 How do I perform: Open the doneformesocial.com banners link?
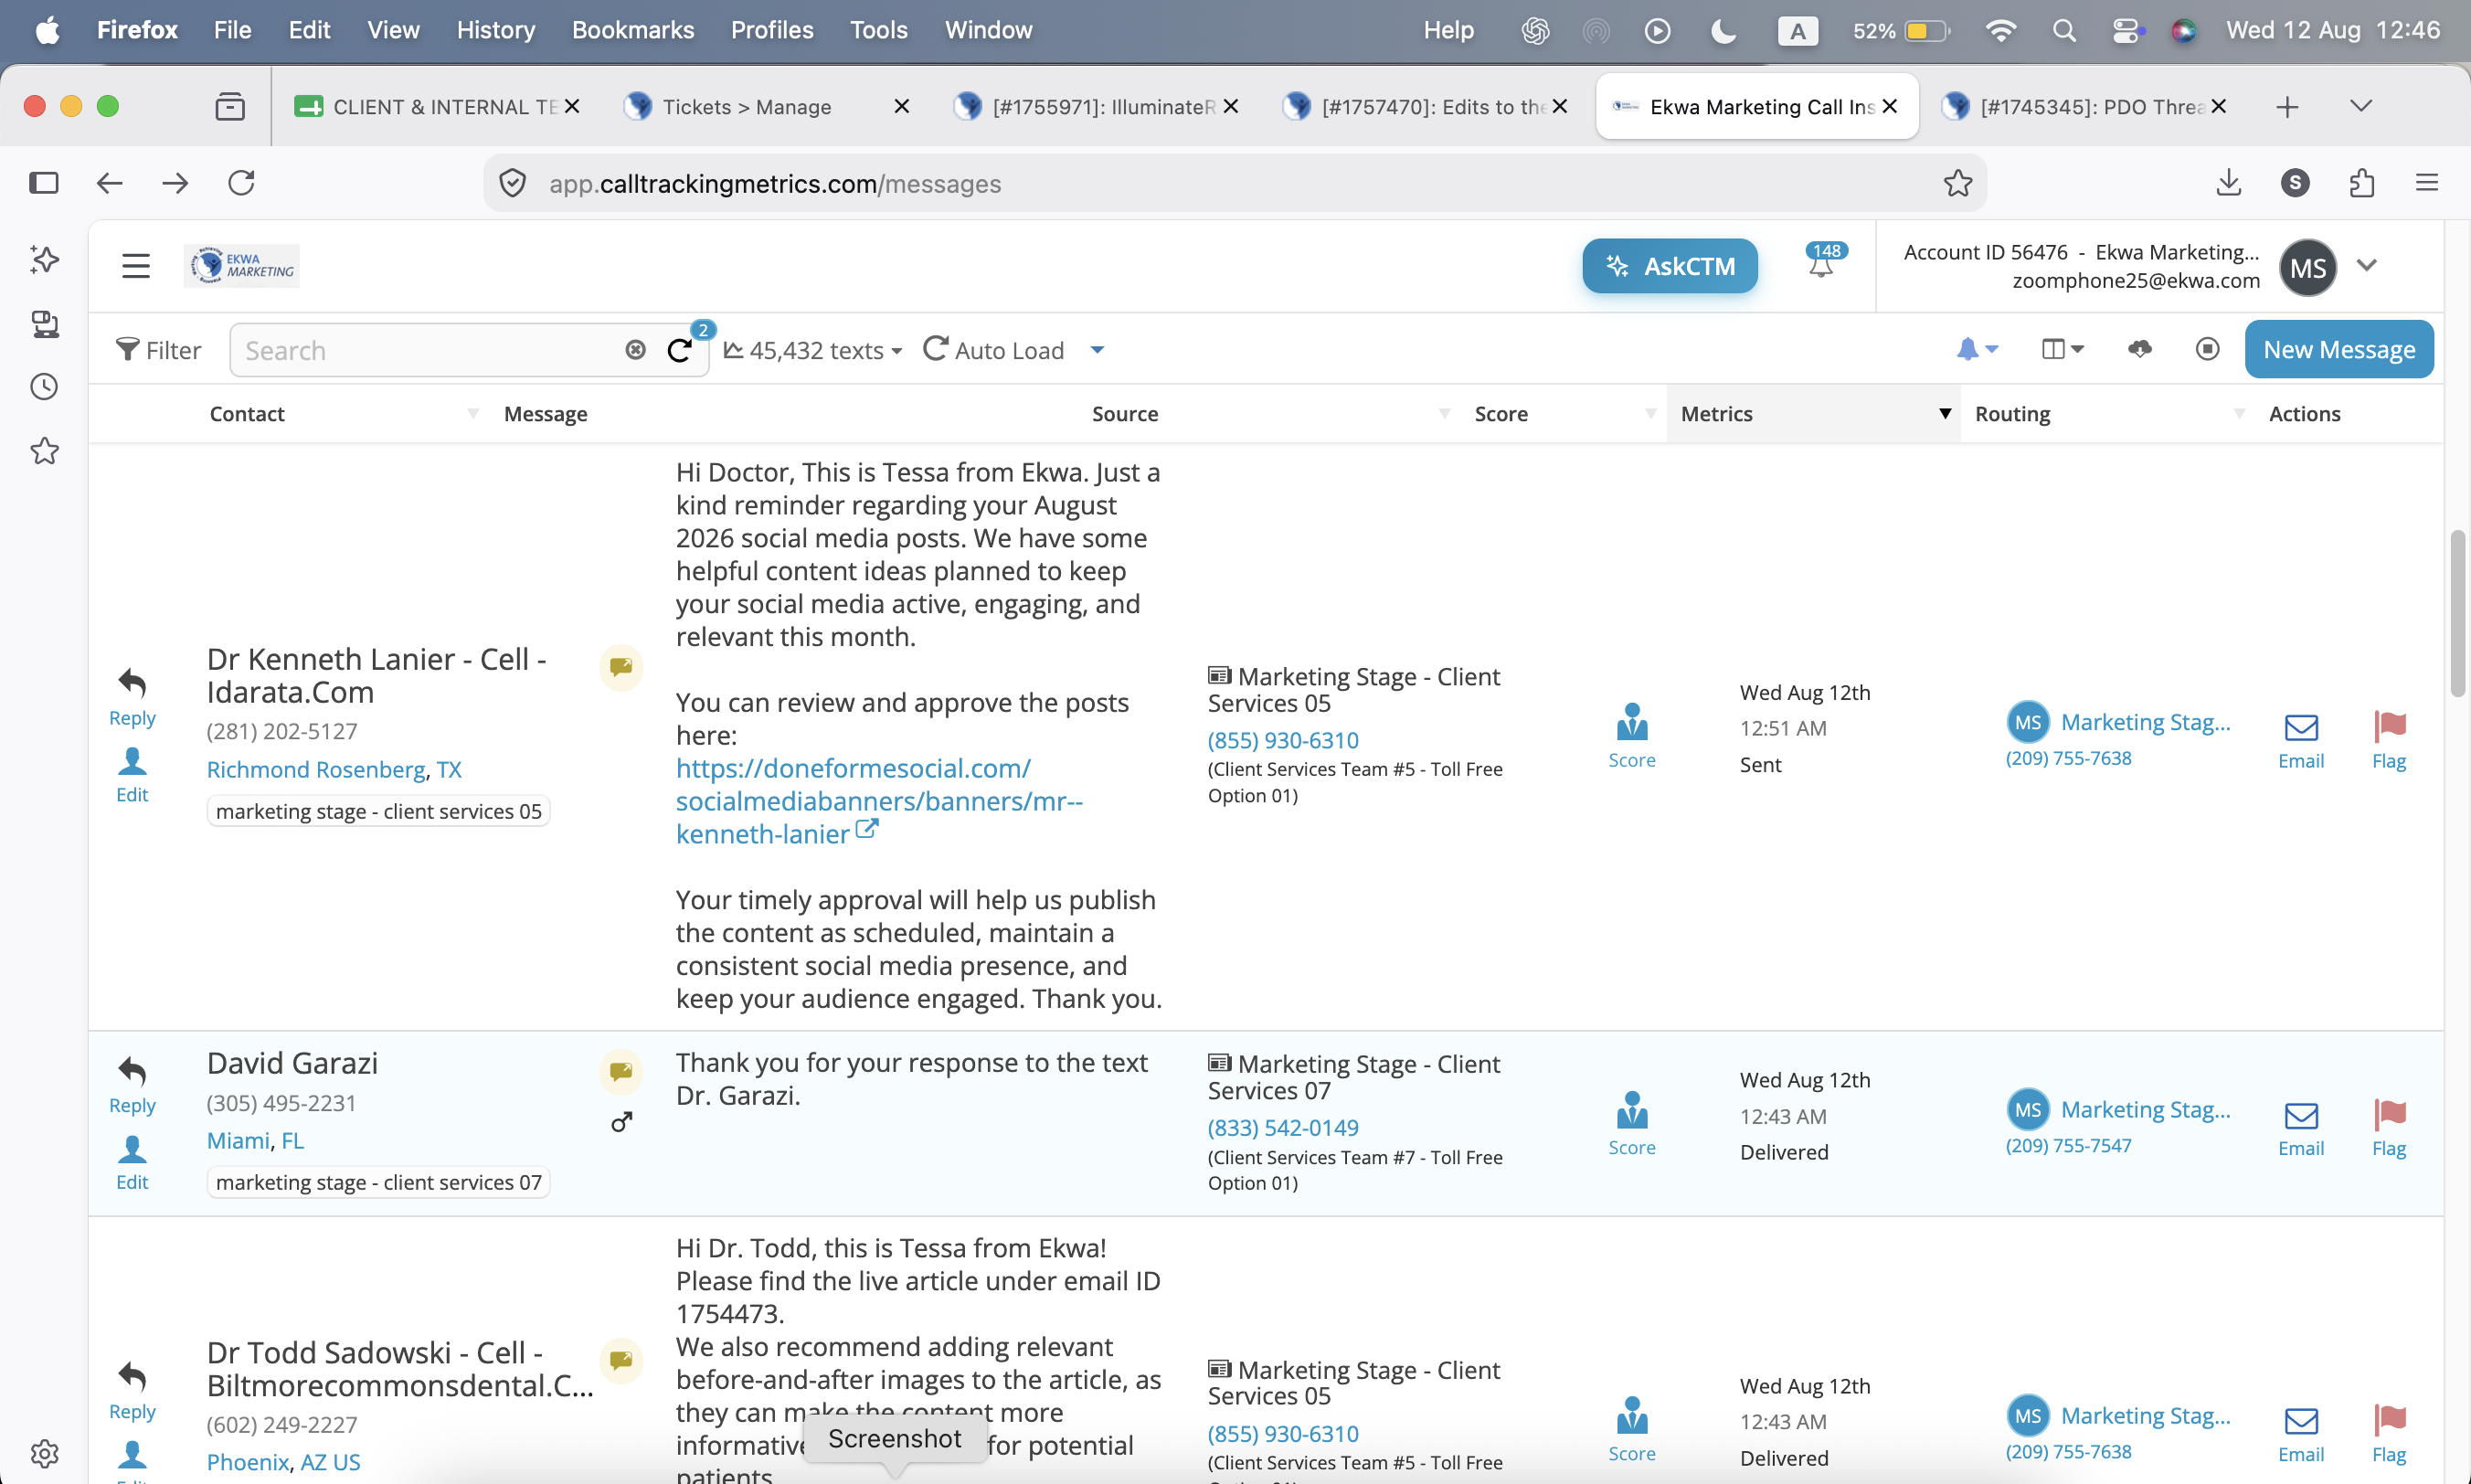point(878,801)
